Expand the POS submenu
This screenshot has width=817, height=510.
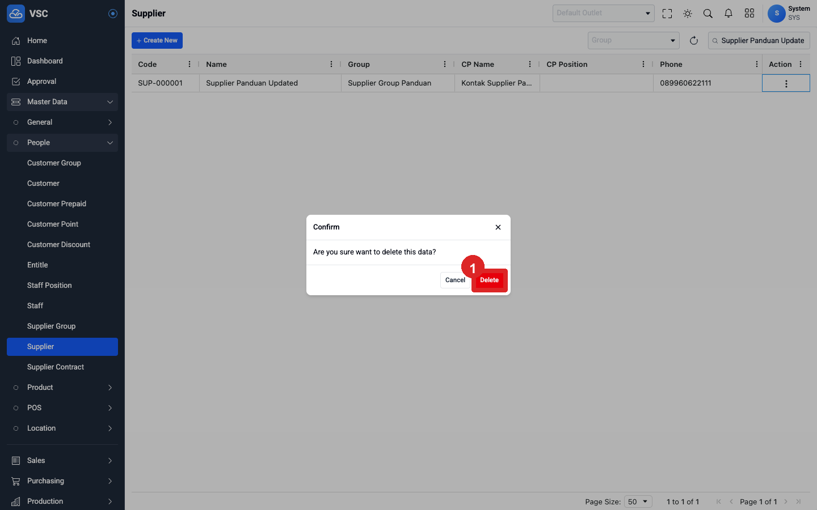(x=62, y=408)
